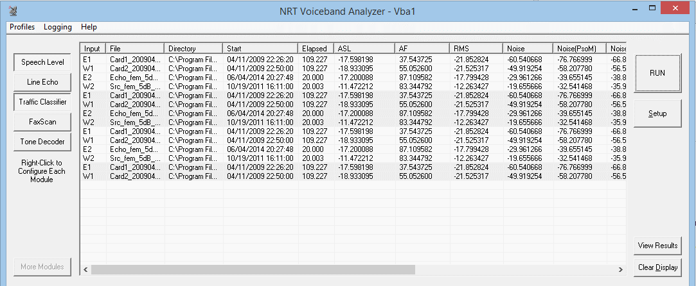The image size is (696, 286).
Task: Click first -17.799428 RMS value
Action: click(471, 77)
